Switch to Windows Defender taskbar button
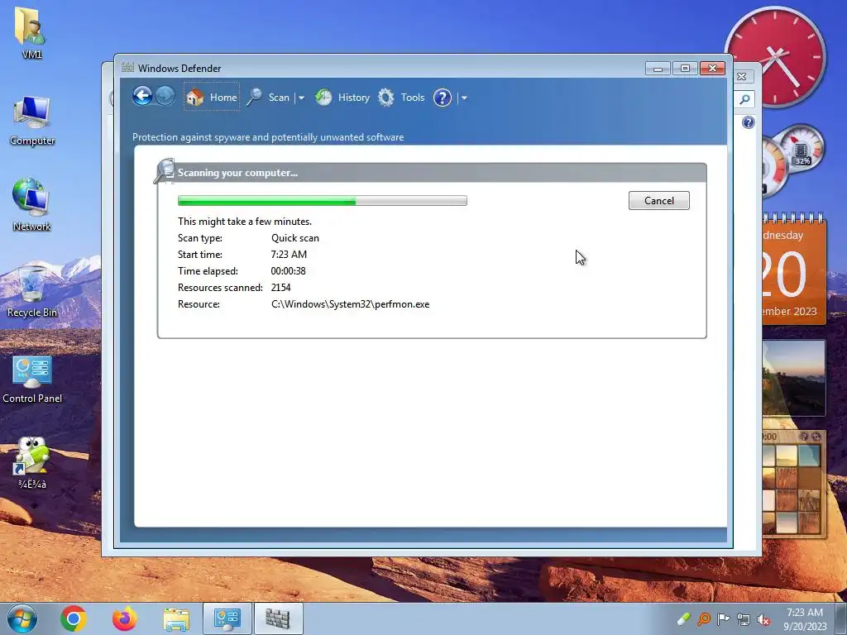 278,618
